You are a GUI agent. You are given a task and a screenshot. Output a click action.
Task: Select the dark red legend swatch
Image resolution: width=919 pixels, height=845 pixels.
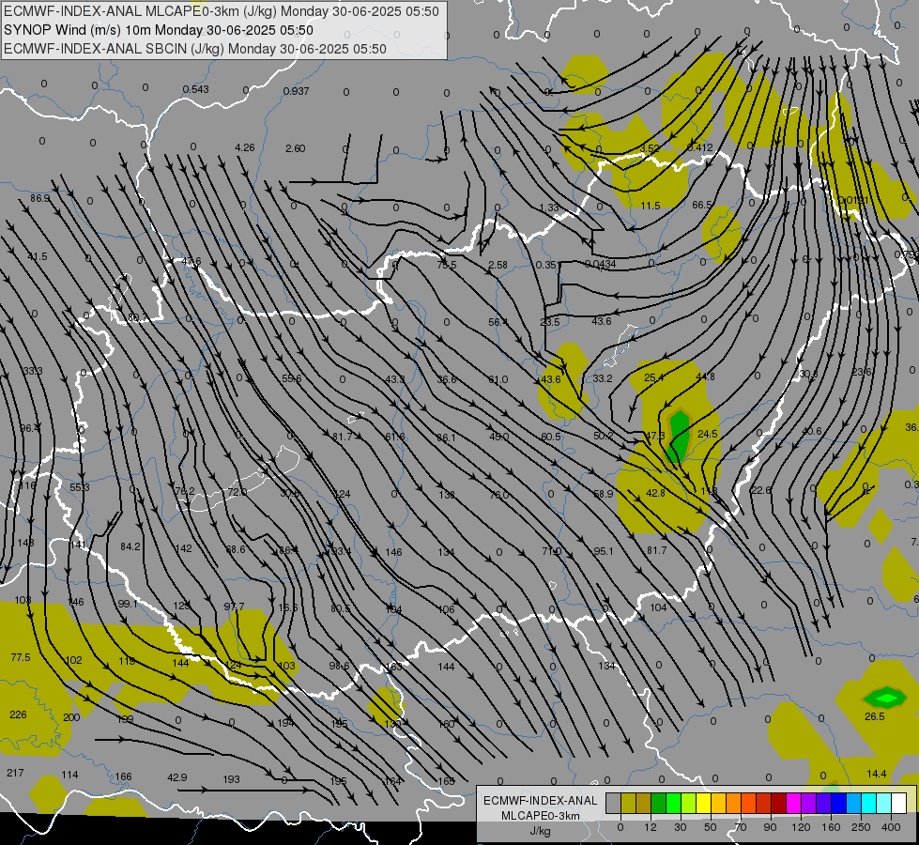778,804
